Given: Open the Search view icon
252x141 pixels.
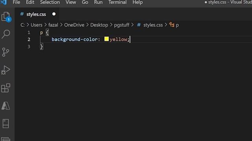Looking at the screenshot, I should coord(6,34).
